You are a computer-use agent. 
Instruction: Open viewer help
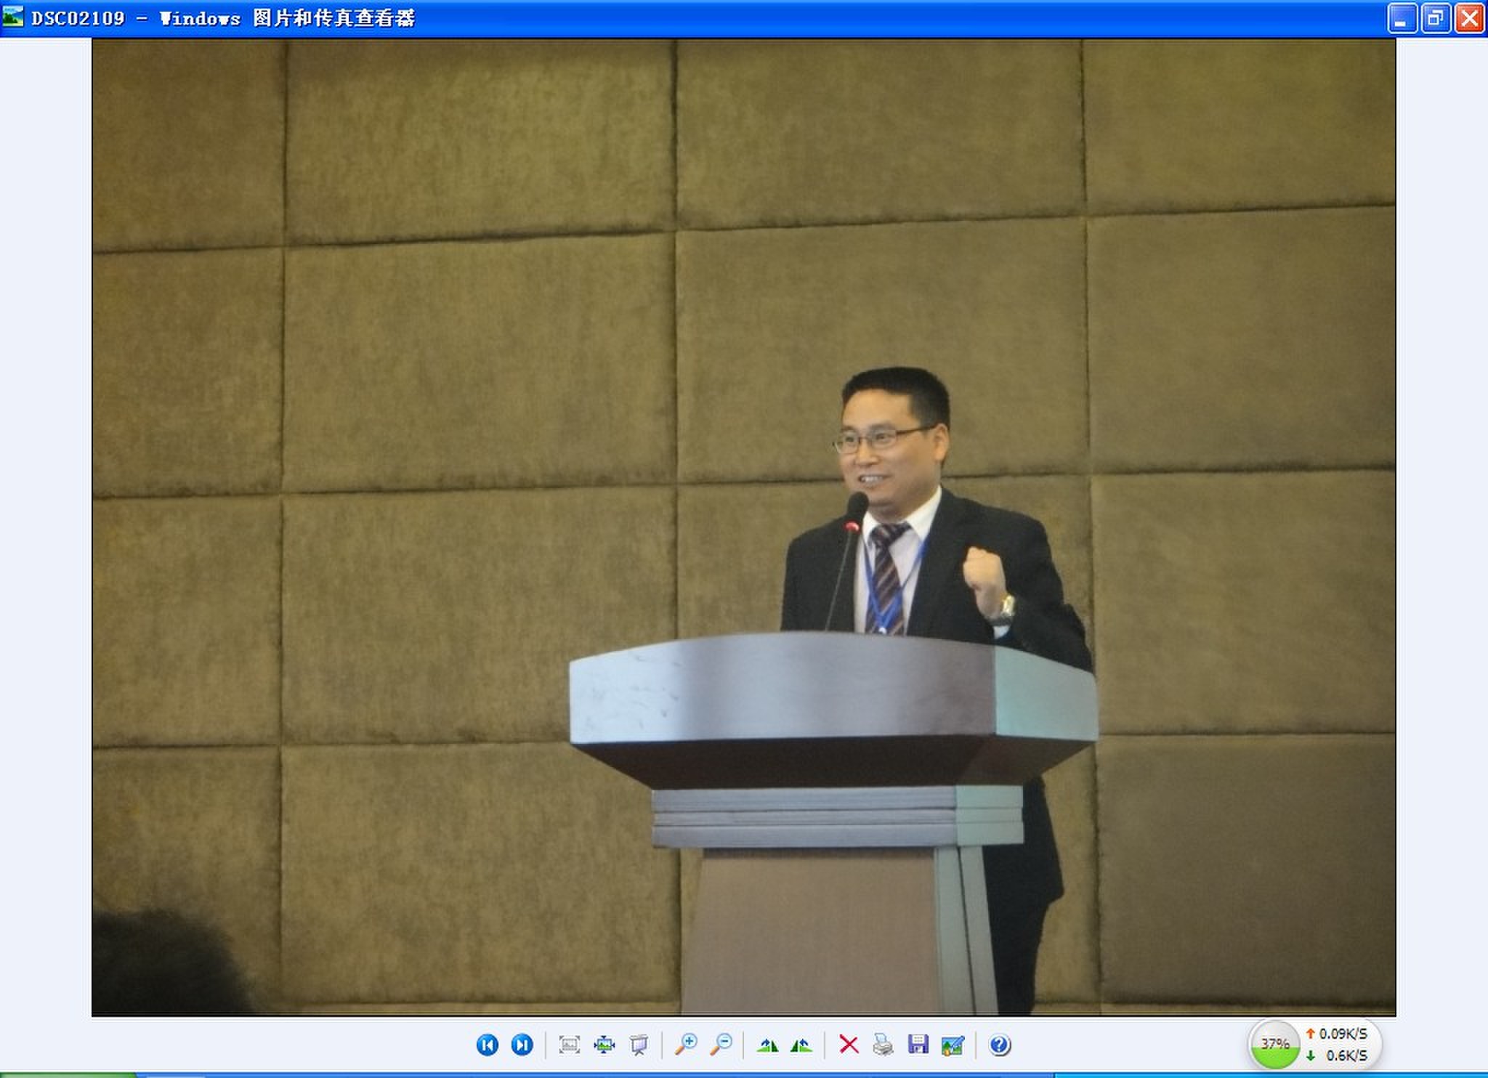[1000, 1045]
